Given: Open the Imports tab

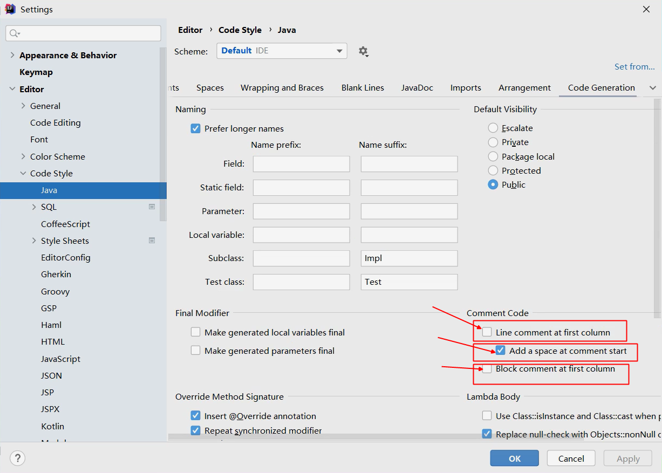Looking at the screenshot, I should click(x=466, y=88).
